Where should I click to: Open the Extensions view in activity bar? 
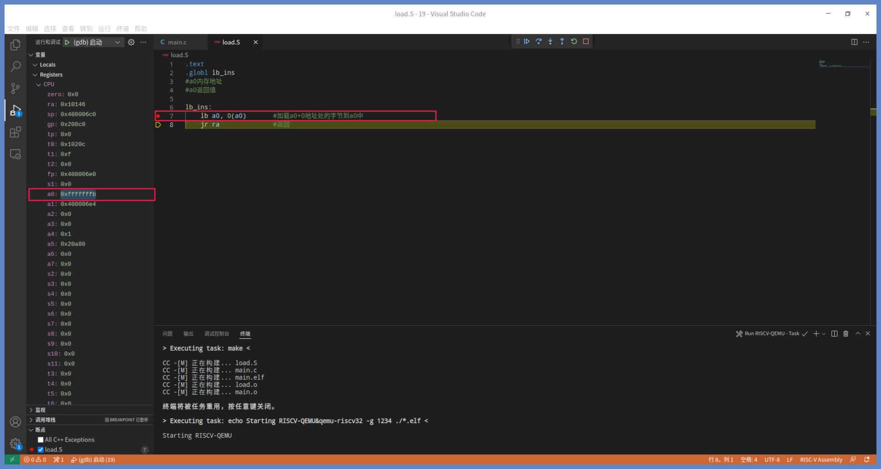(15, 132)
